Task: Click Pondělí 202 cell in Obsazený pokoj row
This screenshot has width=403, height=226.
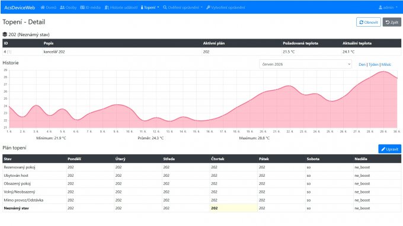Action: [90, 183]
